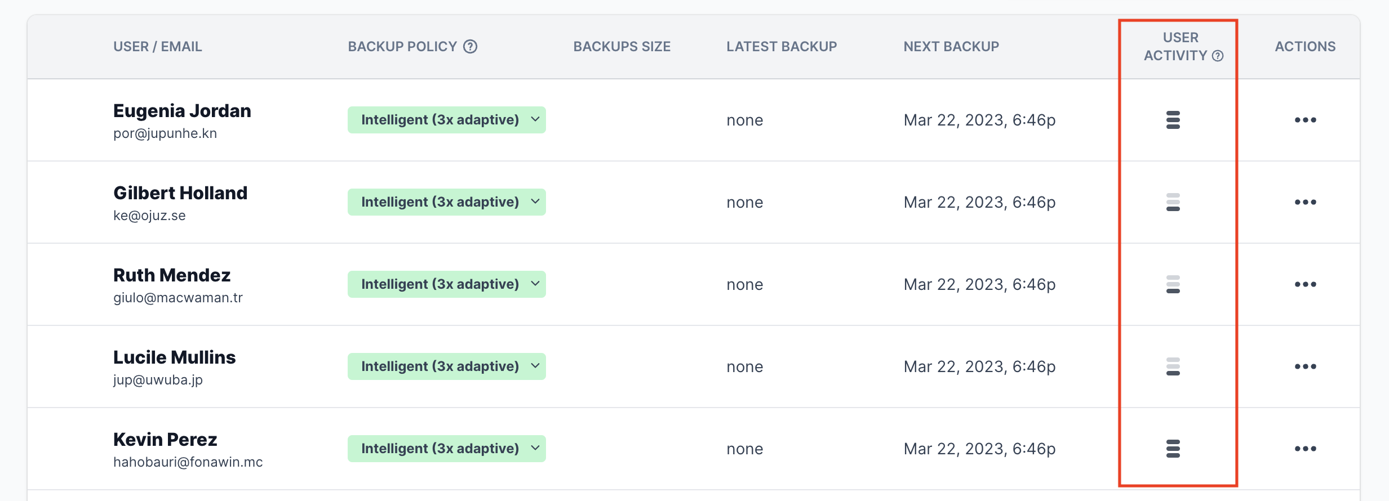
Task: Click the Kevin Perez user name
Action: point(165,440)
